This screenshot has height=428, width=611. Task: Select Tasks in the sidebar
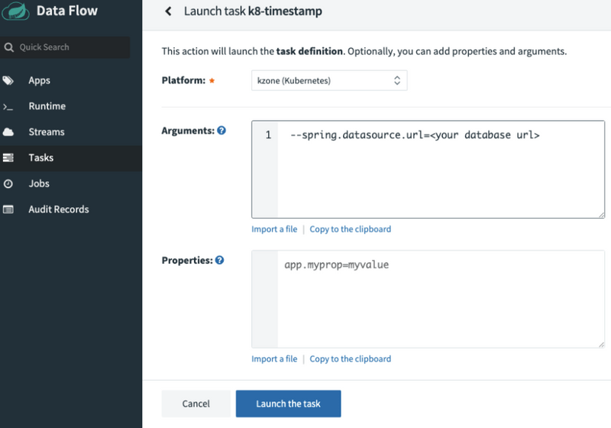[x=71, y=158]
